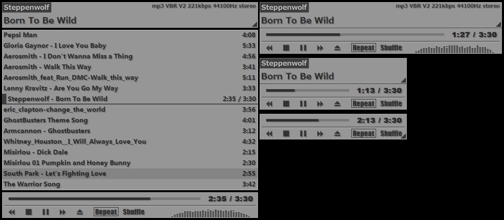Toggle Shuffle in the 1:13 player
The image size is (504, 220).
[391, 104]
